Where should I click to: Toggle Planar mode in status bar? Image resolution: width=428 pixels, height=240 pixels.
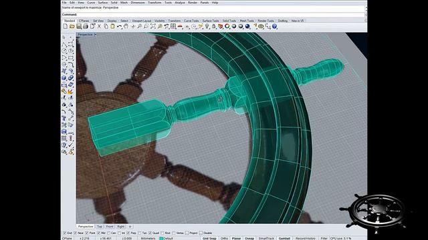click(x=236, y=239)
